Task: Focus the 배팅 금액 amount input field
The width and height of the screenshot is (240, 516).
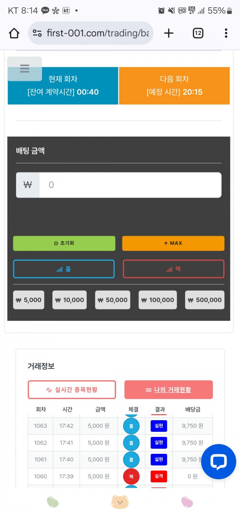Action: 130,185
